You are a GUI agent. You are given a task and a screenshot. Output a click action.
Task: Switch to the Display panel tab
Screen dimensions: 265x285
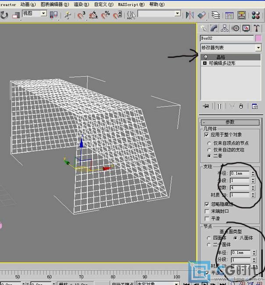coord(246,28)
